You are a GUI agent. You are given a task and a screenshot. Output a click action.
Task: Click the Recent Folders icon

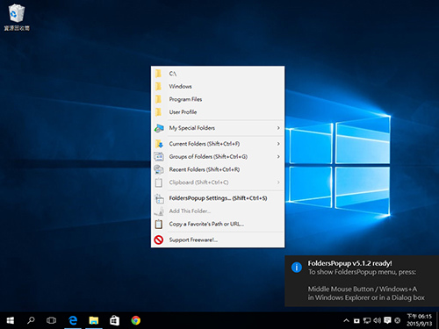(x=159, y=169)
